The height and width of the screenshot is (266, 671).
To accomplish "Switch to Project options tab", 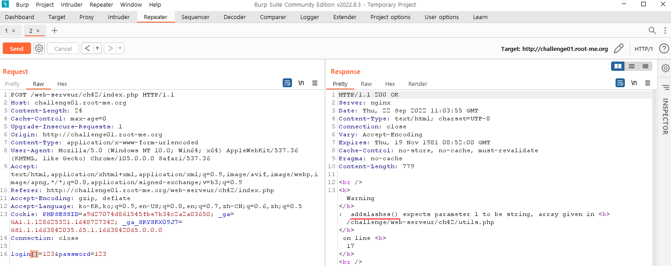I will click(x=391, y=17).
